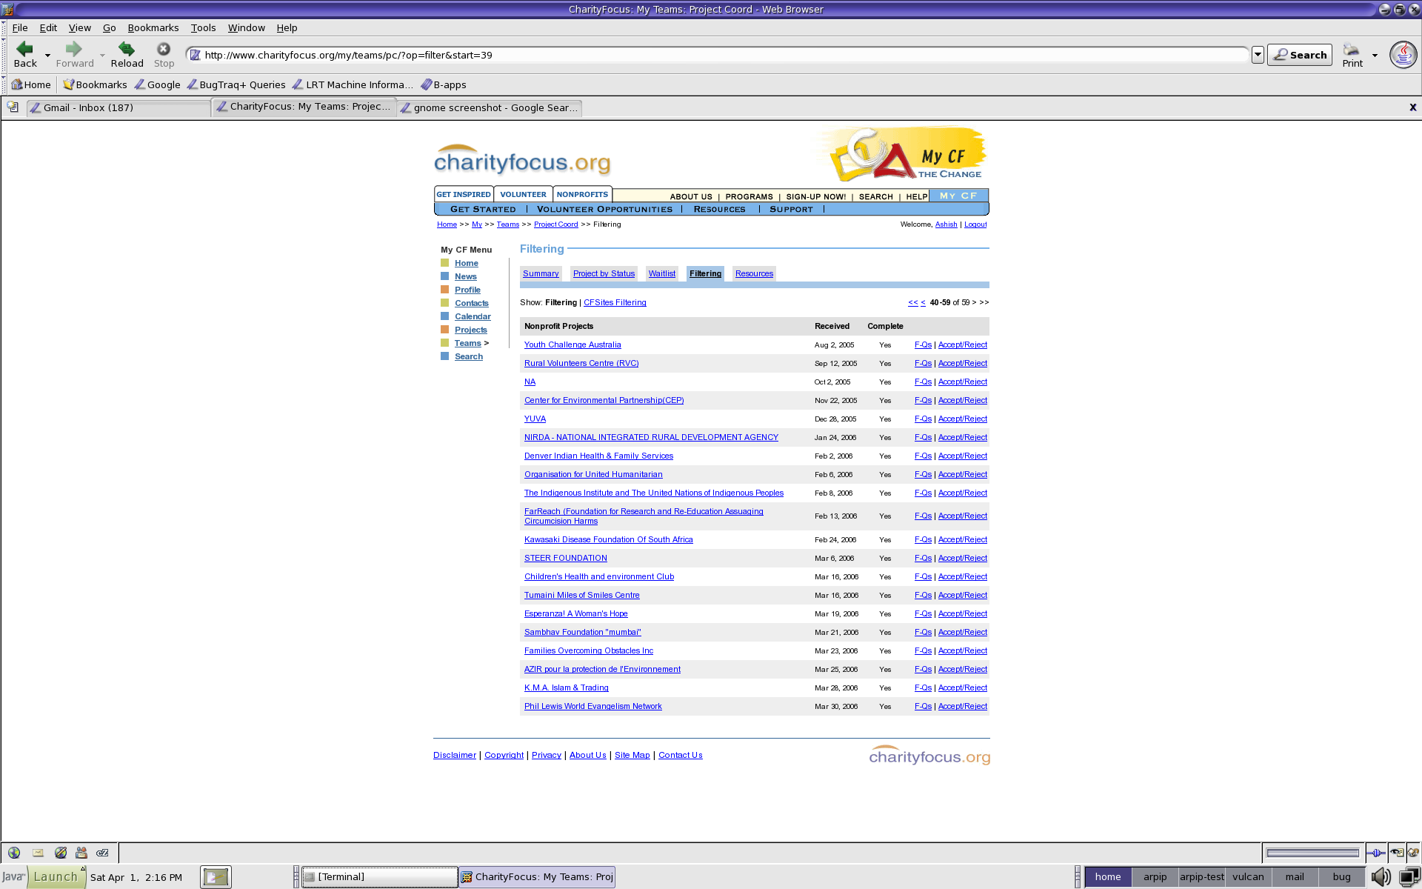This screenshot has width=1422, height=889.
Task: Switch to the Terminal taskbar window
Action: pos(380,877)
